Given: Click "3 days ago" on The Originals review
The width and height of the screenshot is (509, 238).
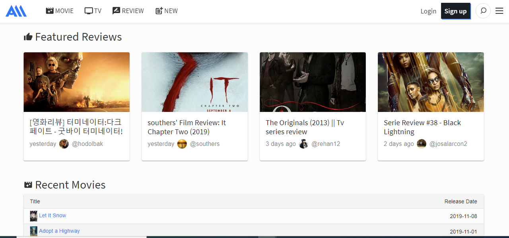Looking at the screenshot, I should [281, 144].
